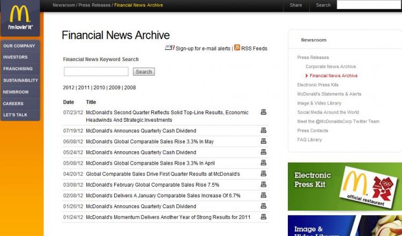
Task: Click the Electronic Press Kit banner
Action: [345, 187]
